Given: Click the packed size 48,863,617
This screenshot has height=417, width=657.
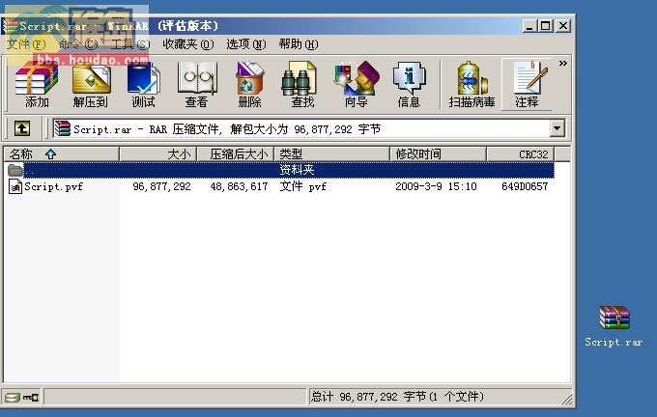Looking at the screenshot, I should coord(239,186).
